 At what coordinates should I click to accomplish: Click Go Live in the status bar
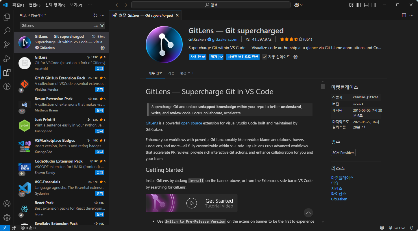[397, 228]
